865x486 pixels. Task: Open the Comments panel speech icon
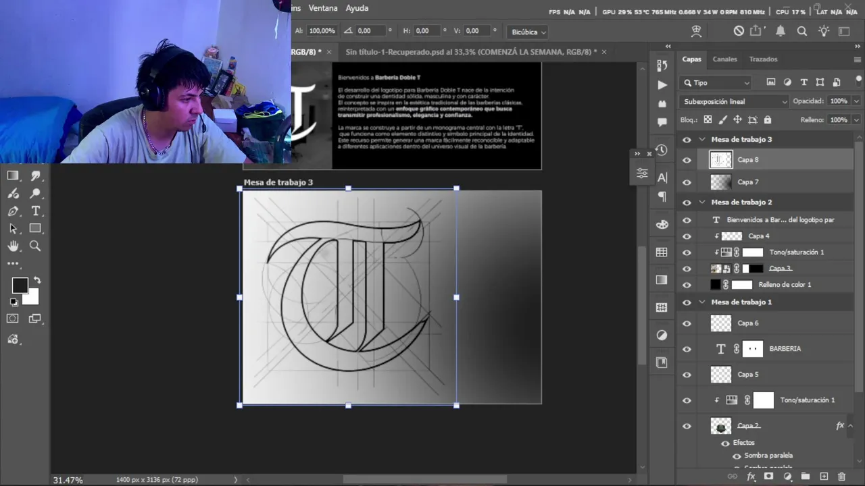(662, 123)
